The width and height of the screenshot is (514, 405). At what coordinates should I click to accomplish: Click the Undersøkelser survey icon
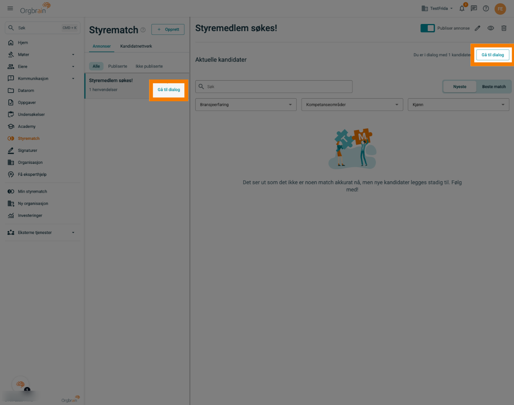pos(11,115)
